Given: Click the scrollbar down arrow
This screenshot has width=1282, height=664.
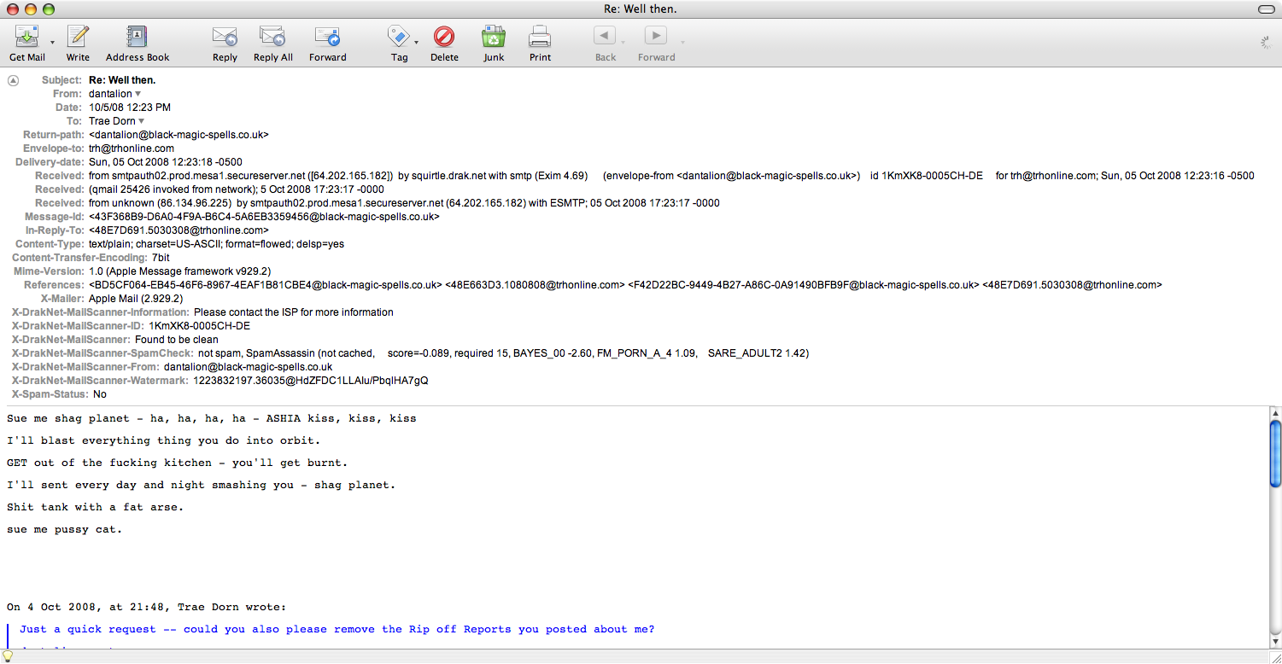Looking at the screenshot, I should 1275,641.
